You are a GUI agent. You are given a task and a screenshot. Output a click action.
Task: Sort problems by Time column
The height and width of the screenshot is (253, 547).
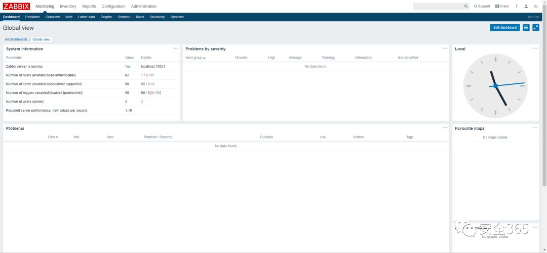(x=53, y=137)
